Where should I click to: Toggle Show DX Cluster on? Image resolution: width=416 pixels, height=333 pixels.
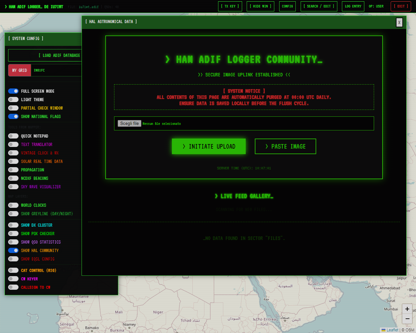click(13, 225)
